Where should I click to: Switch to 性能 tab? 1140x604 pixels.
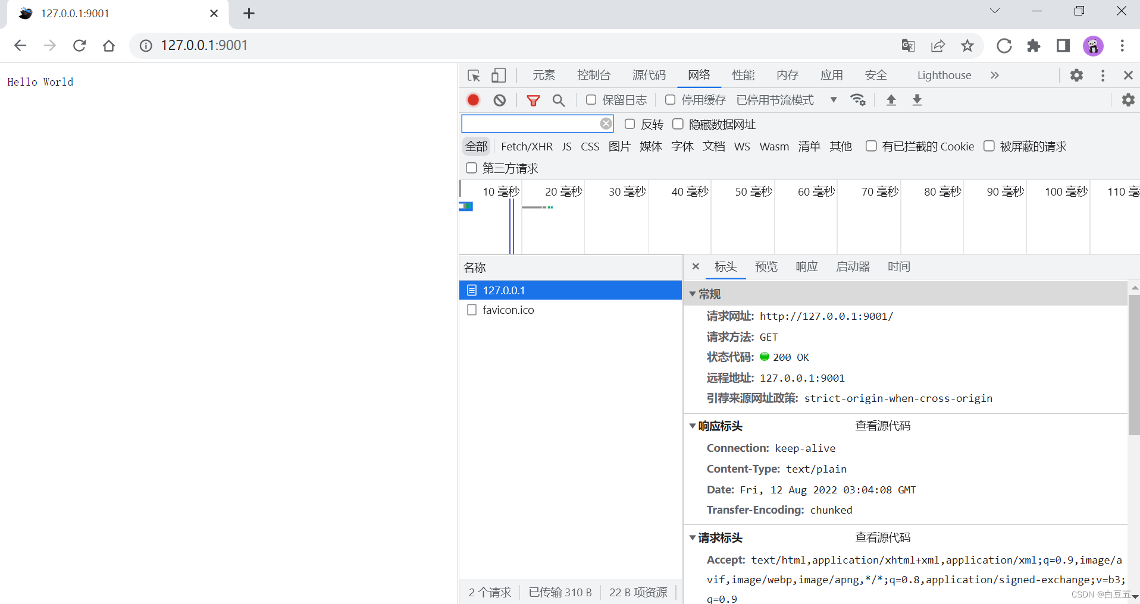tap(743, 75)
